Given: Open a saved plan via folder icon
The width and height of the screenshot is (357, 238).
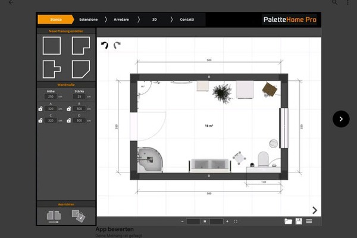Looking at the screenshot, I should [289, 221].
